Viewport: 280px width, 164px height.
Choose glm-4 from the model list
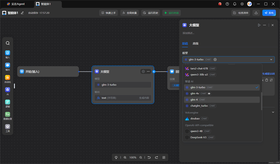[x=194, y=100]
